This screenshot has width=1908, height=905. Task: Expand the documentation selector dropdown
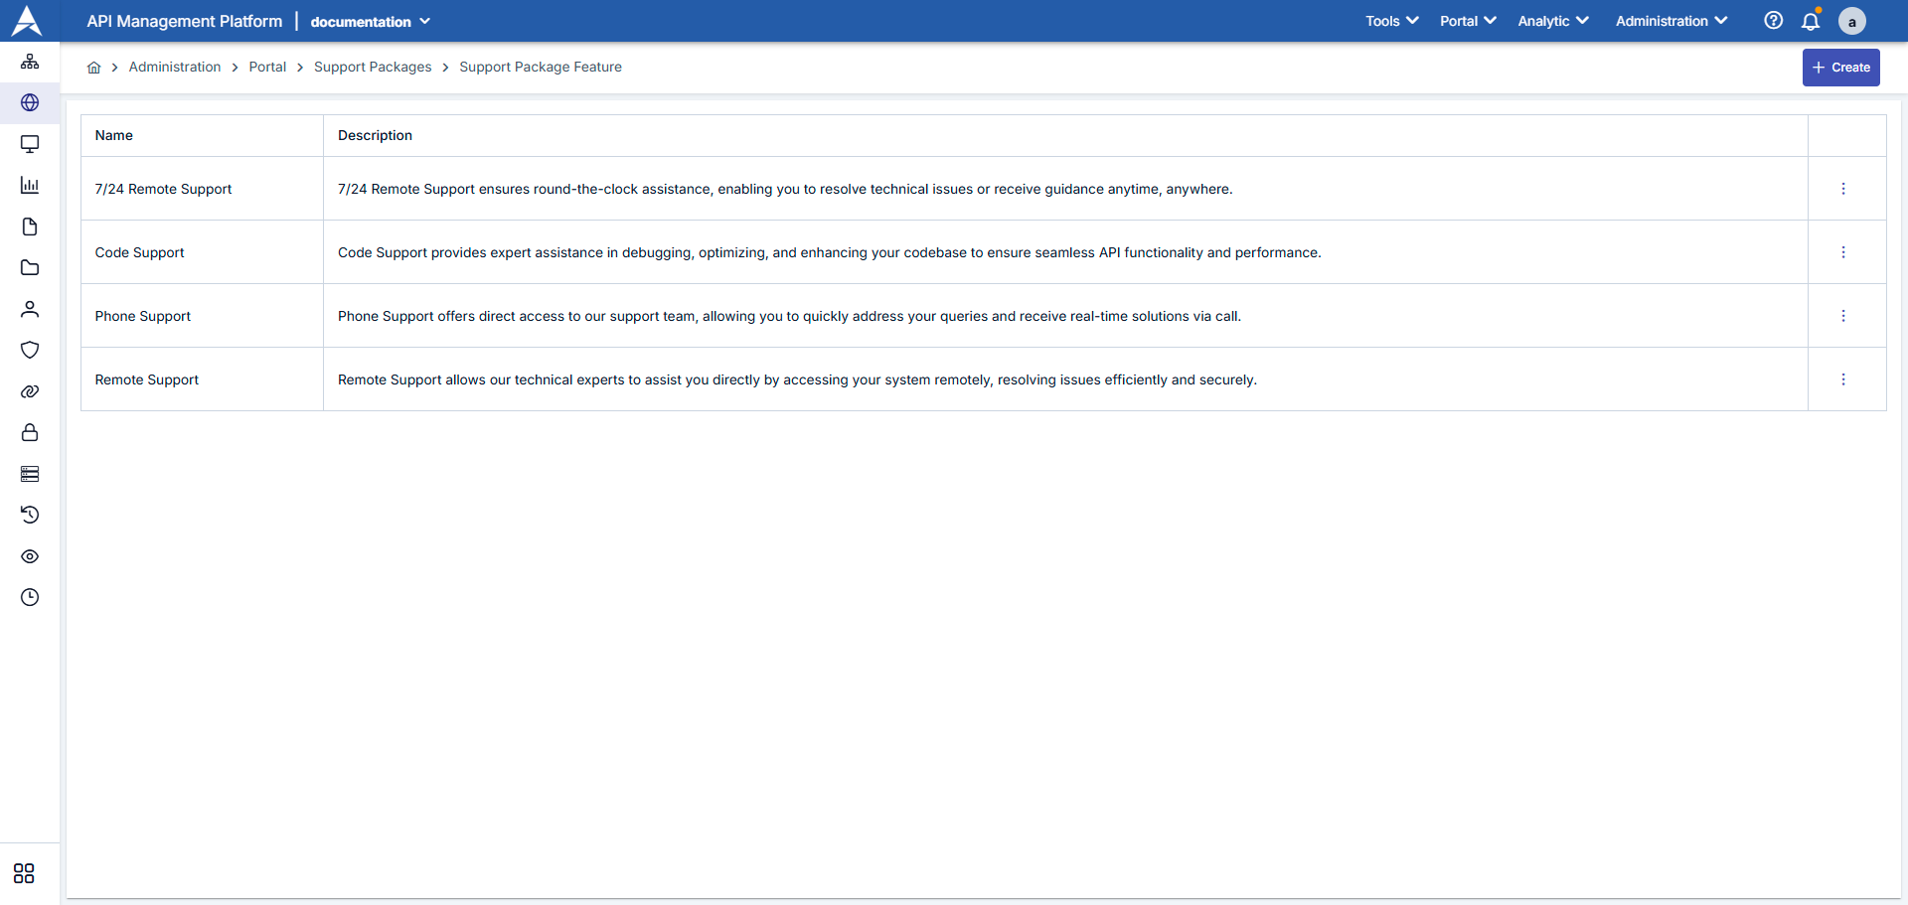click(370, 21)
